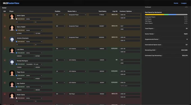Click Nicolas Rodriguez's placeholder avatar
This screenshot has width=191, height=105.
(x=12, y=62)
